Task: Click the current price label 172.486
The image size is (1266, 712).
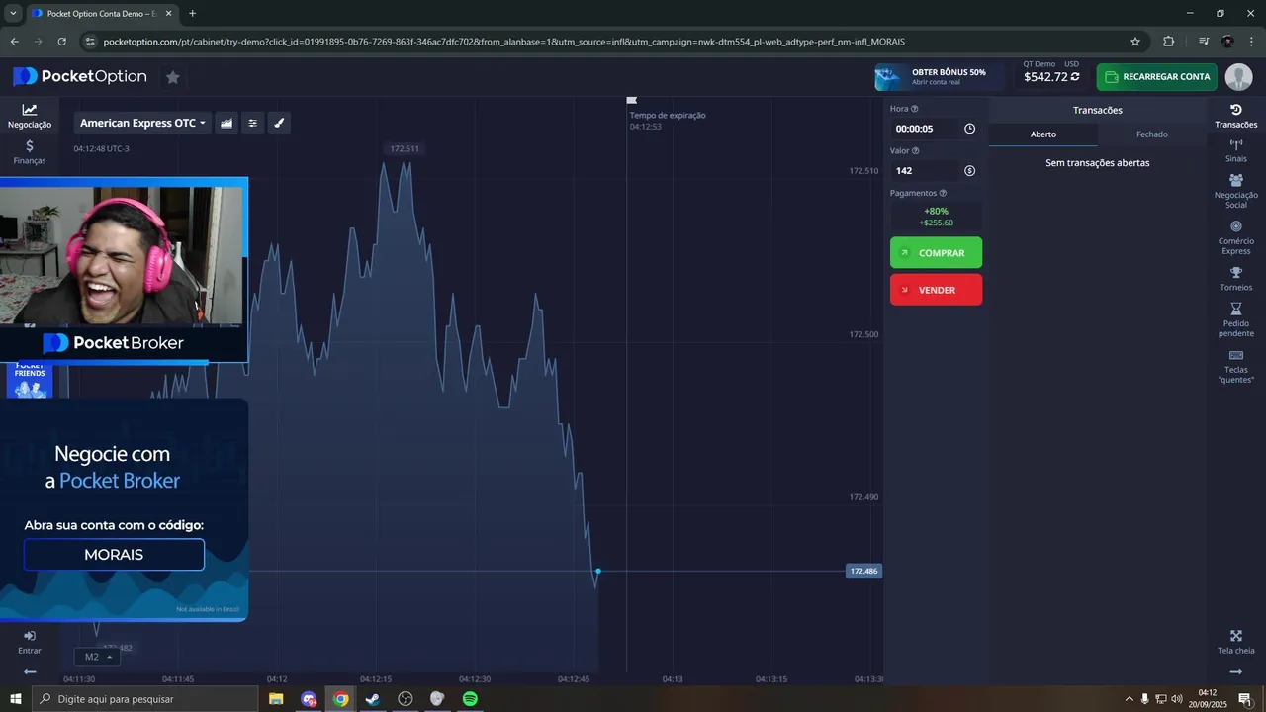Action: [x=863, y=571]
